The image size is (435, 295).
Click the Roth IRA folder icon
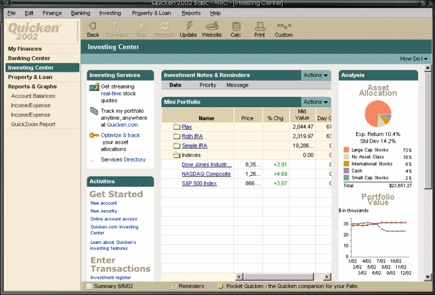tap(177, 136)
